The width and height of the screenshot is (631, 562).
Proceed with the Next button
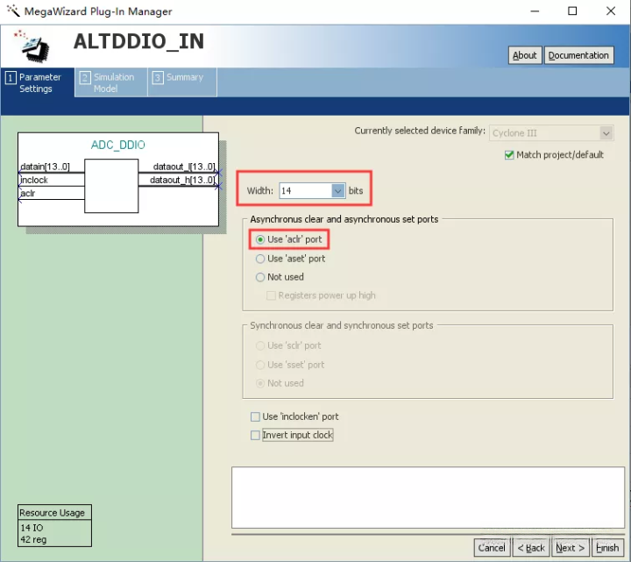click(571, 548)
